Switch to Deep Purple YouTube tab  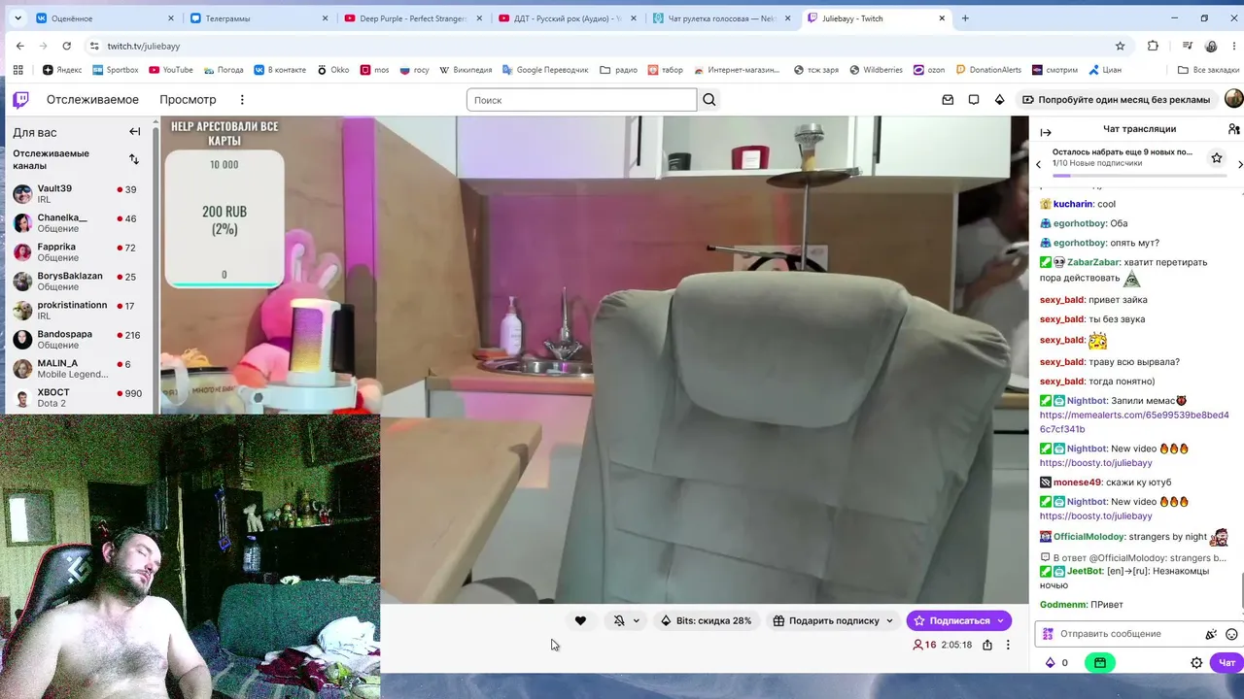point(414,18)
